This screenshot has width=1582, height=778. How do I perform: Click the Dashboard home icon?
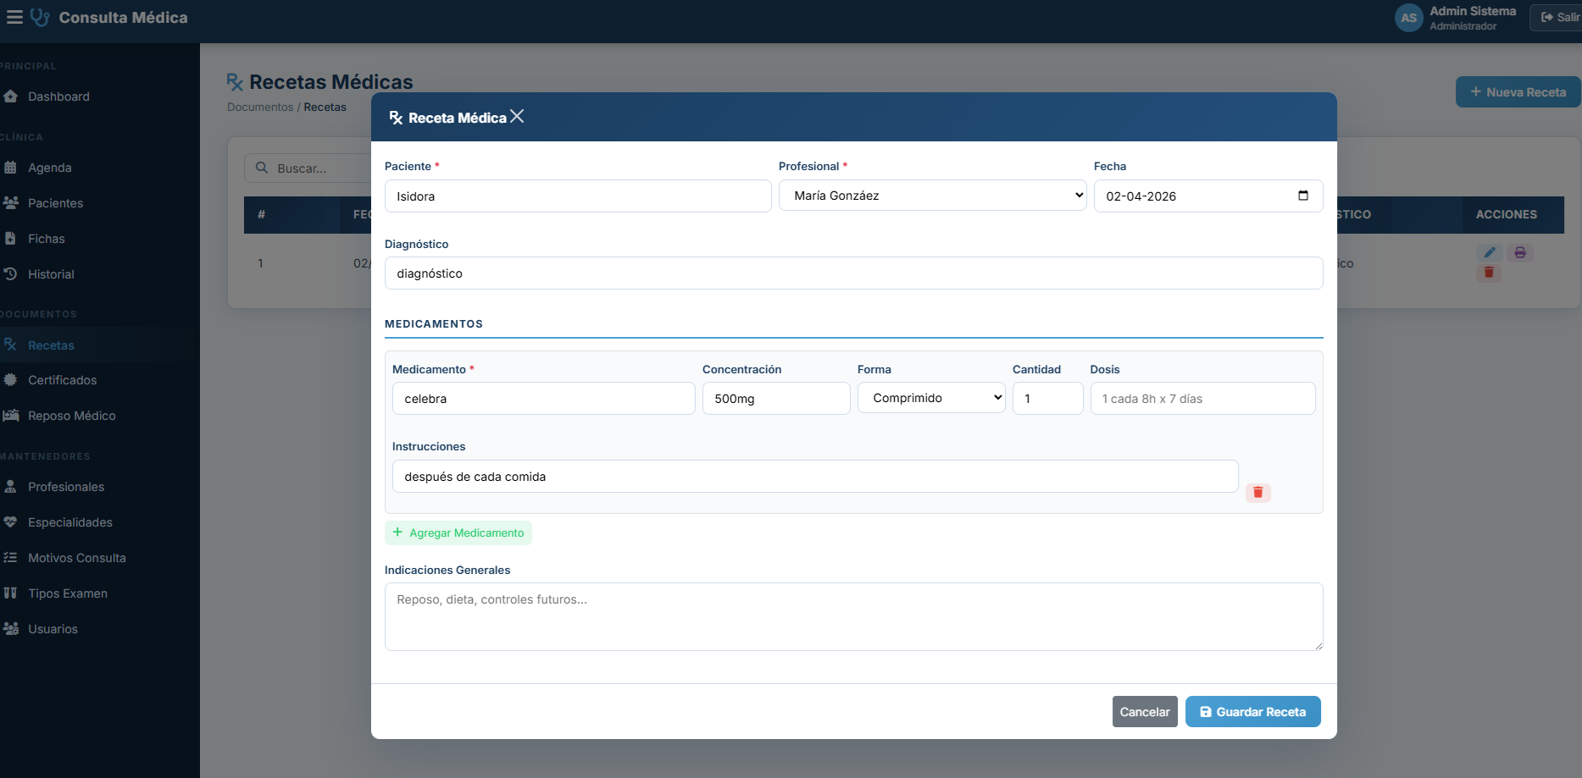(x=10, y=97)
